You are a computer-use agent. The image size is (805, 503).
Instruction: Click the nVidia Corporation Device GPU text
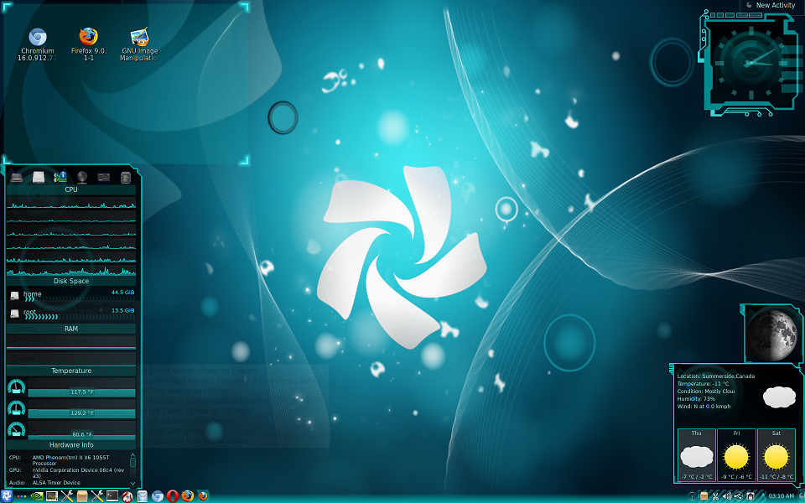(78, 473)
